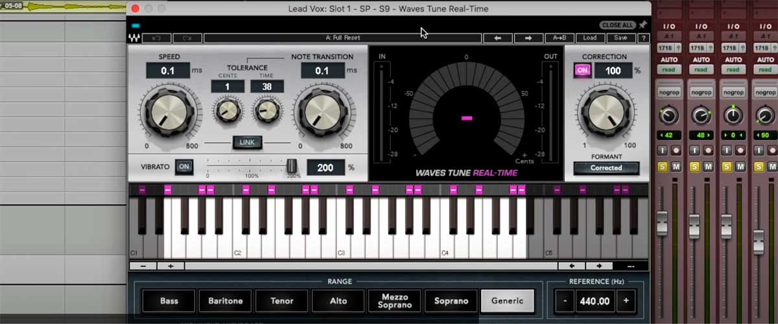Open nogrop group selector on channel panned 48
The height and width of the screenshot is (324, 778).
[x=701, y=93]
